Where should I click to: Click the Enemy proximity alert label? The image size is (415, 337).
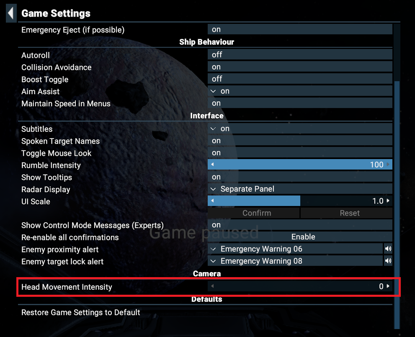click(x=60, y=250)
